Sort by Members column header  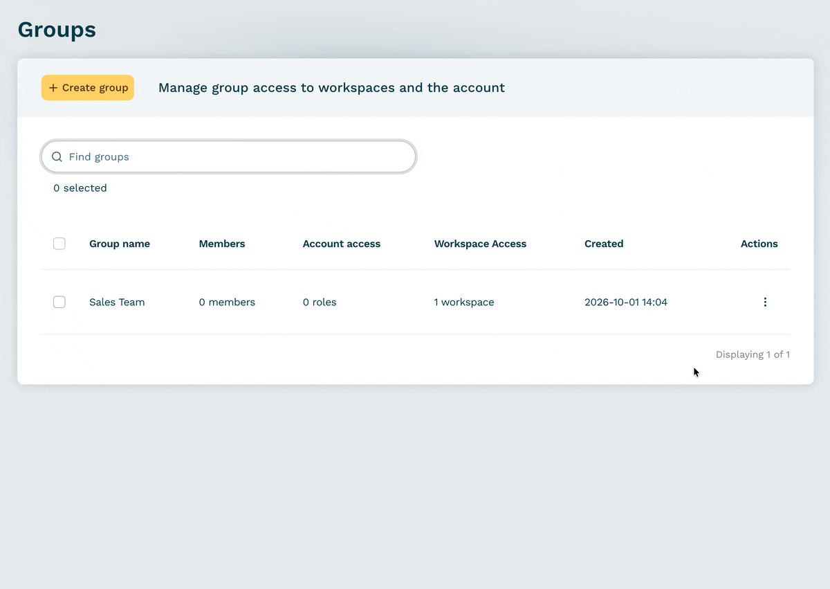(222, 244)
